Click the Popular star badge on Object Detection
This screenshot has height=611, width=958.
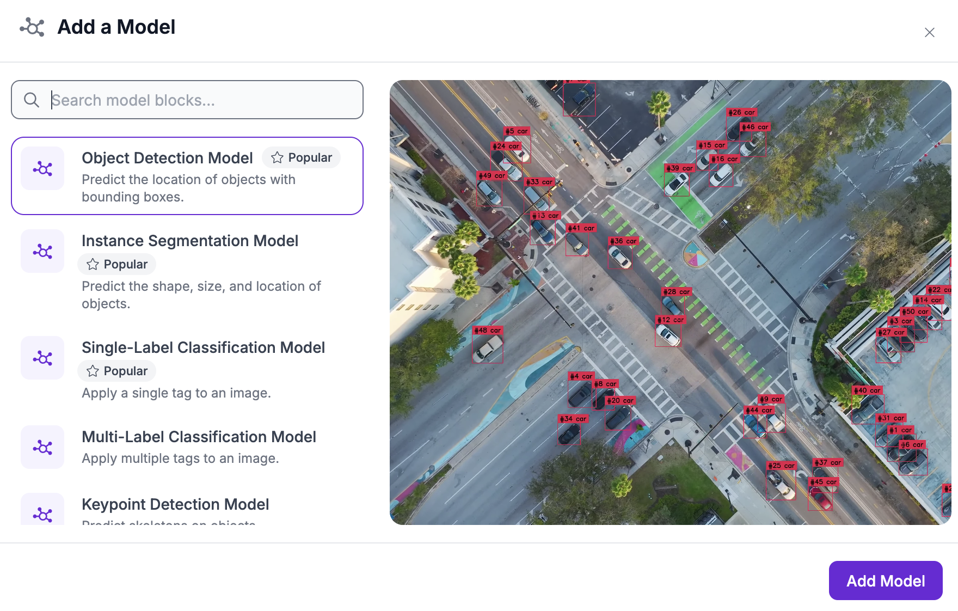pos(301,157)
